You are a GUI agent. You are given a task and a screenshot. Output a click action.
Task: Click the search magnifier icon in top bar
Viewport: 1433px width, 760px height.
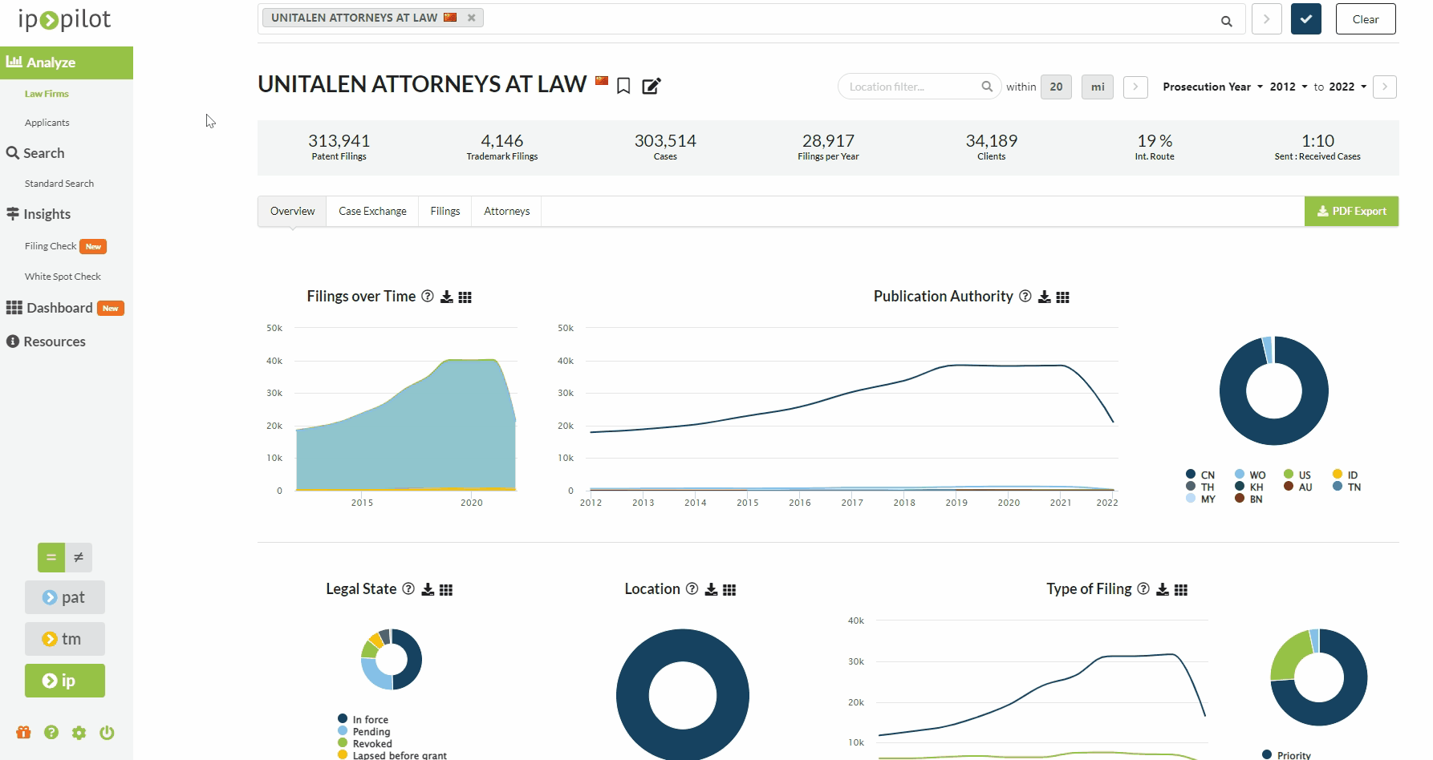click(x=1226, y=21)
